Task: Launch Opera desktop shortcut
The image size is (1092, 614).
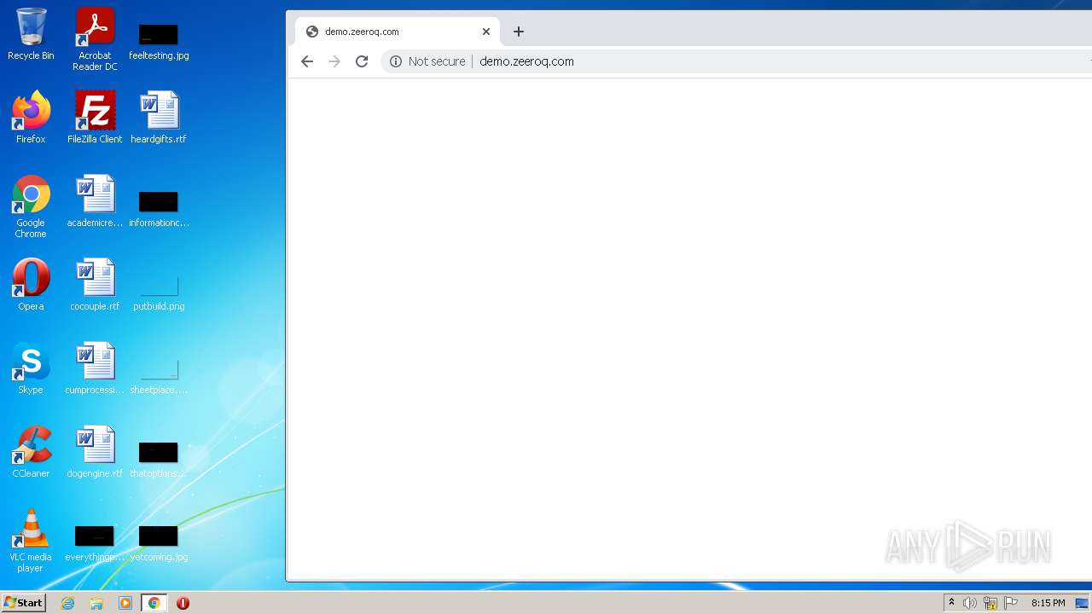Action: click(x=31, y=285)
